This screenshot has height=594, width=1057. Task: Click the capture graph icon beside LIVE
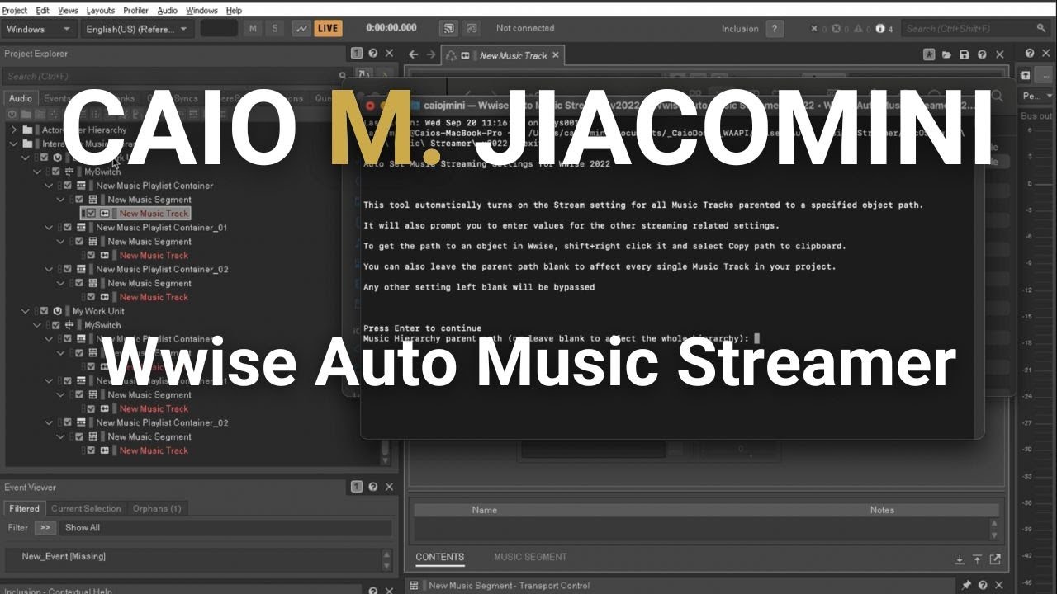pos(302,28)
